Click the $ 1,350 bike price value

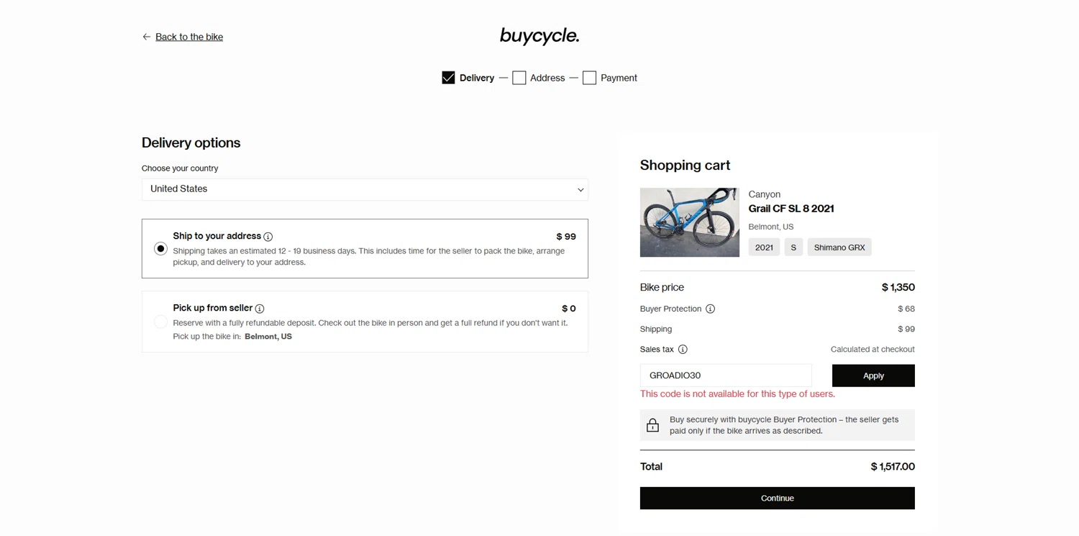(x=898, y=287)
